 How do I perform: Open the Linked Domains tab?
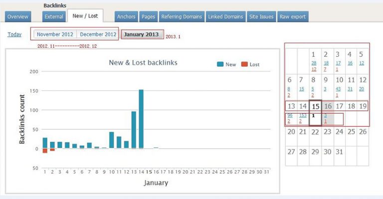tap(226, 16)
